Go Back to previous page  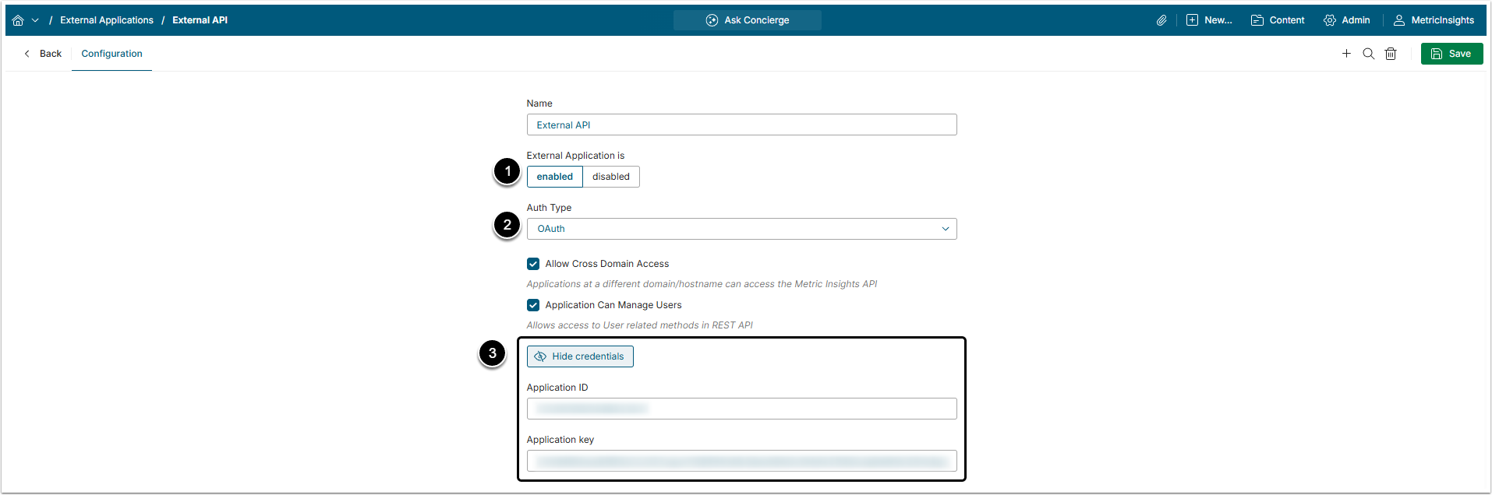click(43, 54)
